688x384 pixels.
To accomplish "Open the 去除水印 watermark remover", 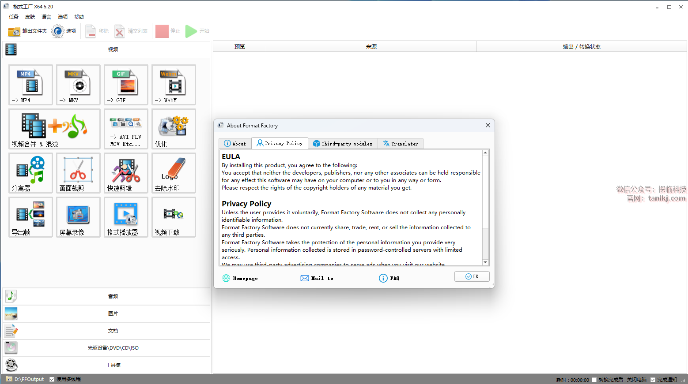I will (174, 173).
